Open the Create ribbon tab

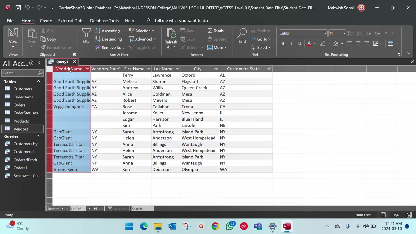[x=46, y=20]
